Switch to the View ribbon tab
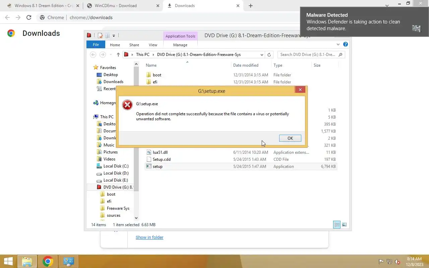The width and height of the screenshot is (429, 268). [153, 45]
